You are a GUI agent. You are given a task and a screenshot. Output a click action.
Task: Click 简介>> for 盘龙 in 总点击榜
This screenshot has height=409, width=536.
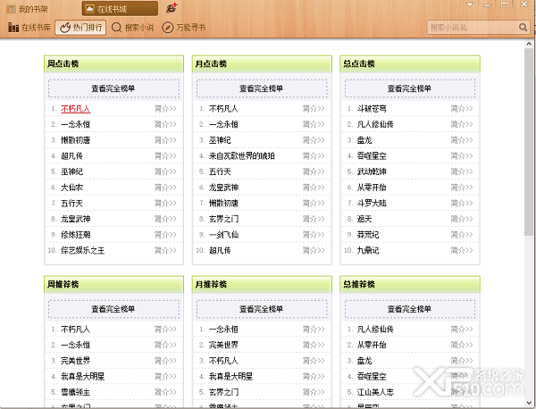click(462, 140)
